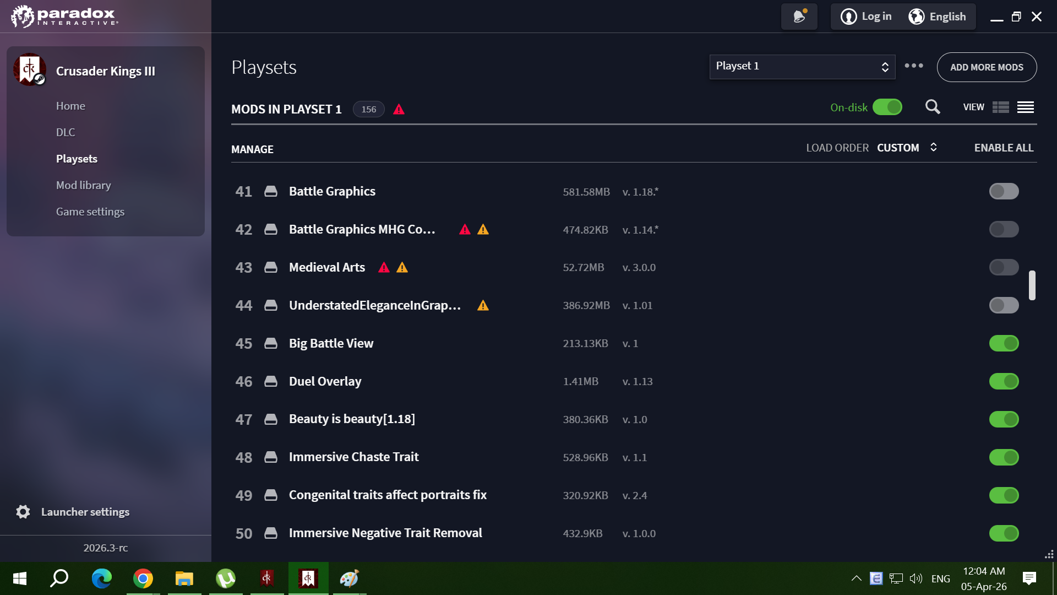
Task: Click the MANAGE label
Action: pos(252,149)
